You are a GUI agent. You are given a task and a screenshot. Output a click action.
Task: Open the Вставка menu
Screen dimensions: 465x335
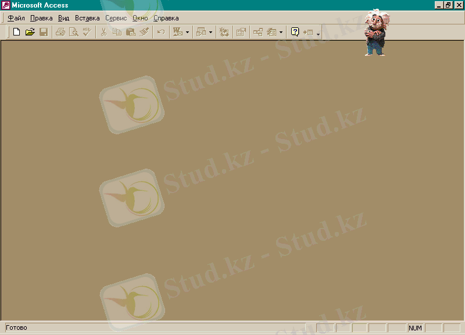click(x=87, y=18)
